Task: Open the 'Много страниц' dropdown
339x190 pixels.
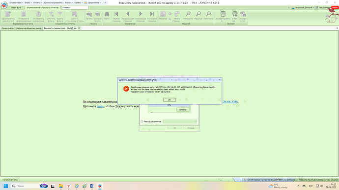Action: pos(177,16)
